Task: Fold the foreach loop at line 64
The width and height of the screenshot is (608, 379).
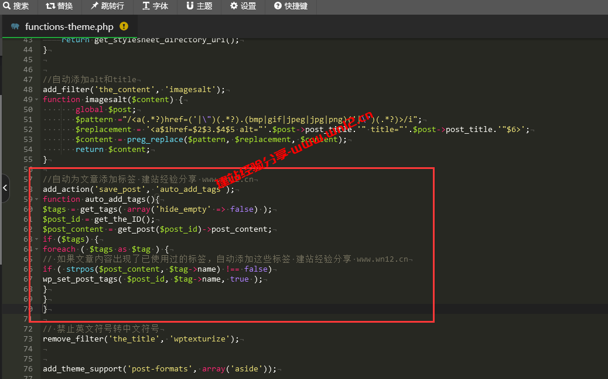Action: 36,249
